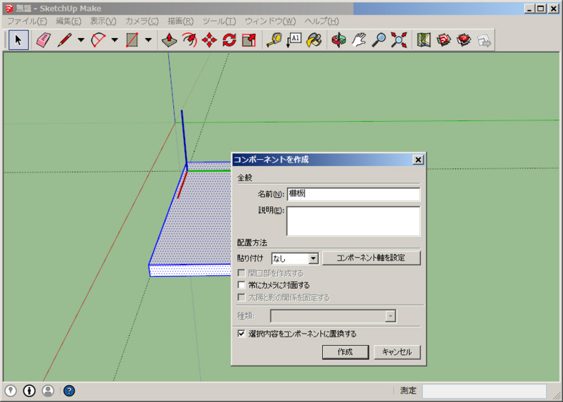Open the 種類 dropdown
The width and height of the screenshot is (563, 402).
[333, 316]
